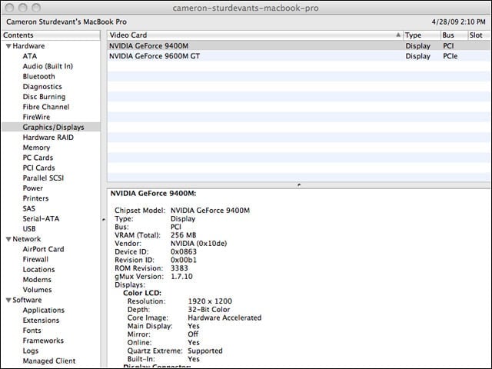Click the NVIDIA GeForce 9400M: detail heading
This screenshot has width=492, height=369.
point(153,194)
